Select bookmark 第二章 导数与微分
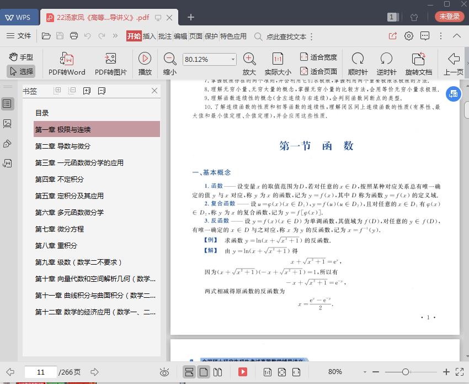 [x=97, y=146]
